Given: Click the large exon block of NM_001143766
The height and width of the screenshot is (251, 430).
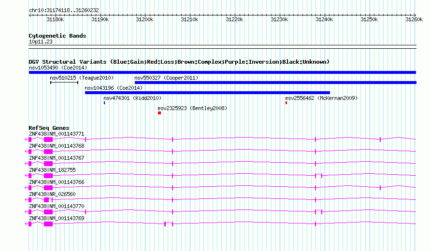Looking at the screenshot, I should click(48, 188).
